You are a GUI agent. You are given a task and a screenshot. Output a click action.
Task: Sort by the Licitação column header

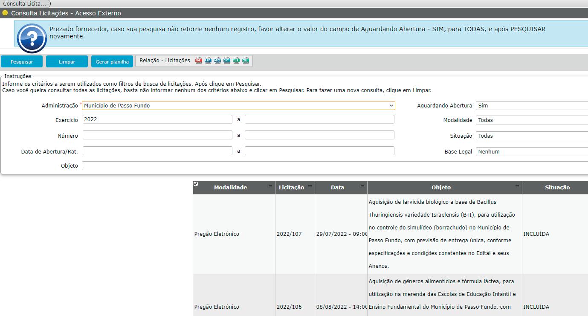[x=291, y=187]
